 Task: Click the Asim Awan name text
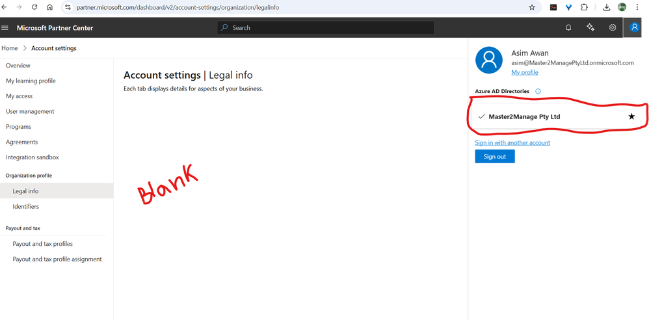[x=529, y=53]
